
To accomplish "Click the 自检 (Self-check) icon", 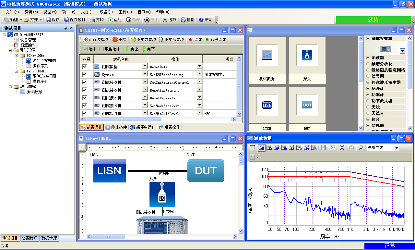I will (183, 20).
